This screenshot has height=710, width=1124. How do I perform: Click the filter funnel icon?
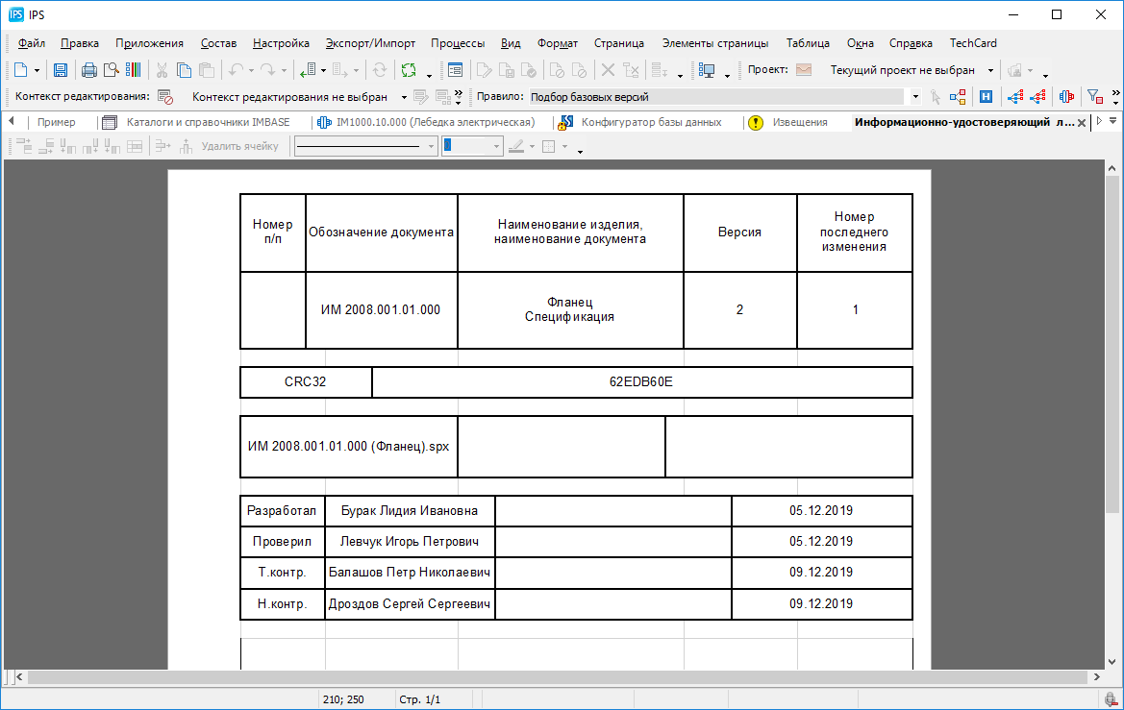point(1094,97)
